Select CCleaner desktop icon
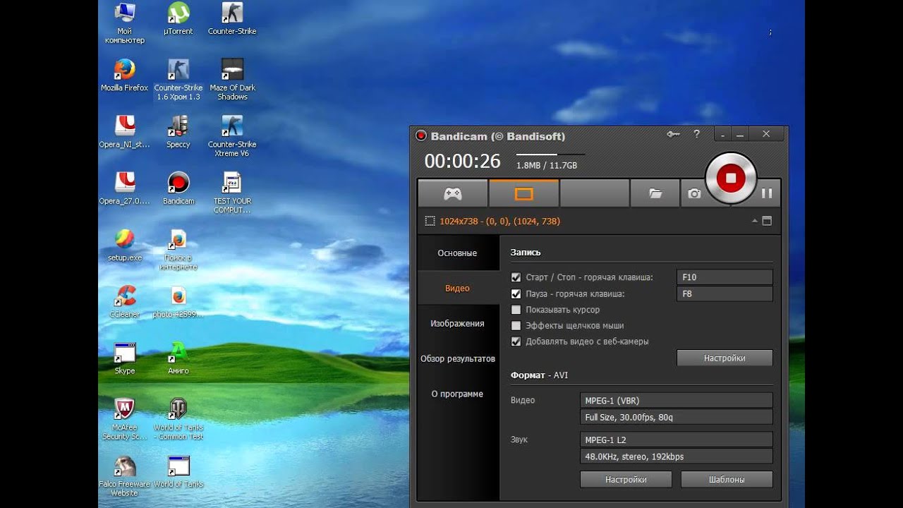 [x=125, y=301]
